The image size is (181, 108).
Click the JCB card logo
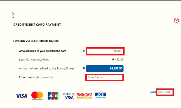53,96
